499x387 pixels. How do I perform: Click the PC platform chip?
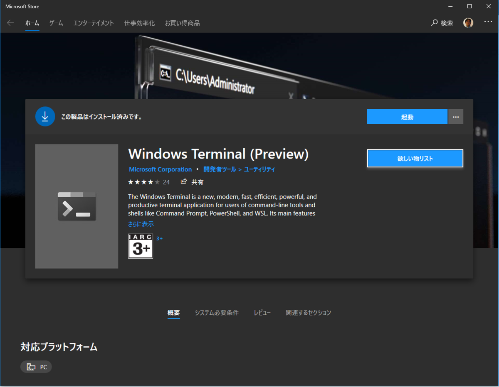[36, 367]
